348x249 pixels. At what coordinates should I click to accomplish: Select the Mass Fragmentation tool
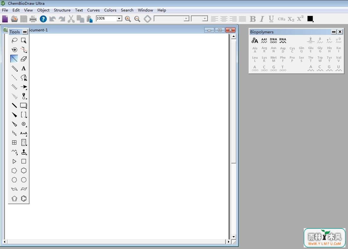(24, 49)
